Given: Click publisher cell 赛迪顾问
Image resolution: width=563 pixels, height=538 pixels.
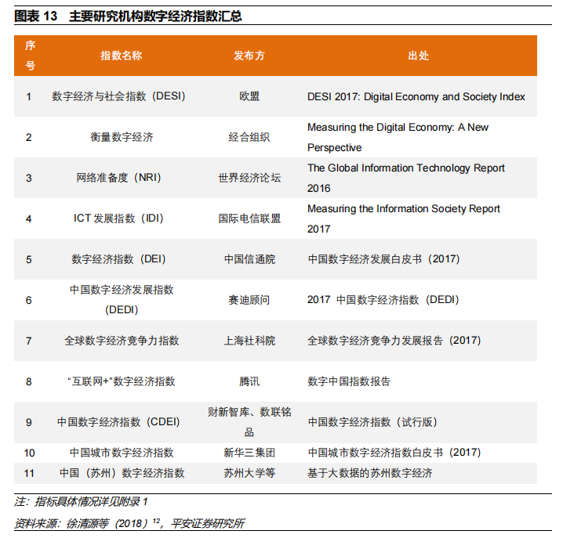Looking at the screenshot, I should pos(249,299).
